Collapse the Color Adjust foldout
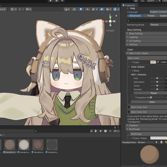The height and width of the screenshot is (167, 167). pos(129,67)
